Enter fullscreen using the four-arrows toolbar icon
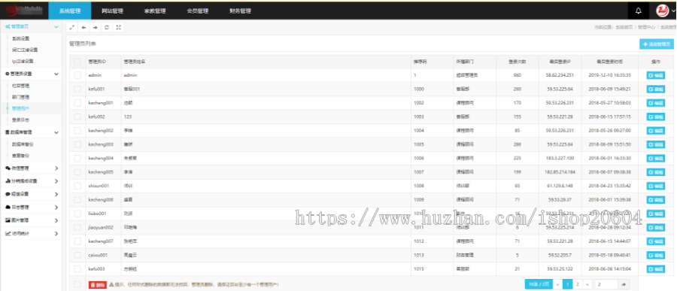677x291 pixels. click(x=119, y=27)
